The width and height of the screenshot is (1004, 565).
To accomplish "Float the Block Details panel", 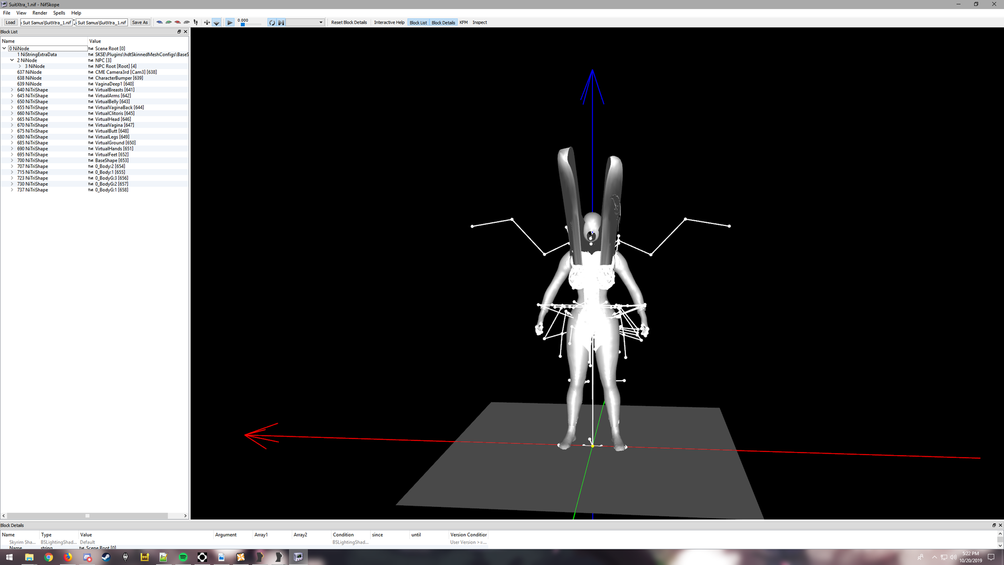I will coord(994,525).
